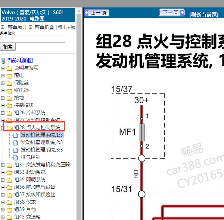Expand the 组33 起动系统 node
The width and height of the screenshot is (224, 220).
(x=3, y=172)
